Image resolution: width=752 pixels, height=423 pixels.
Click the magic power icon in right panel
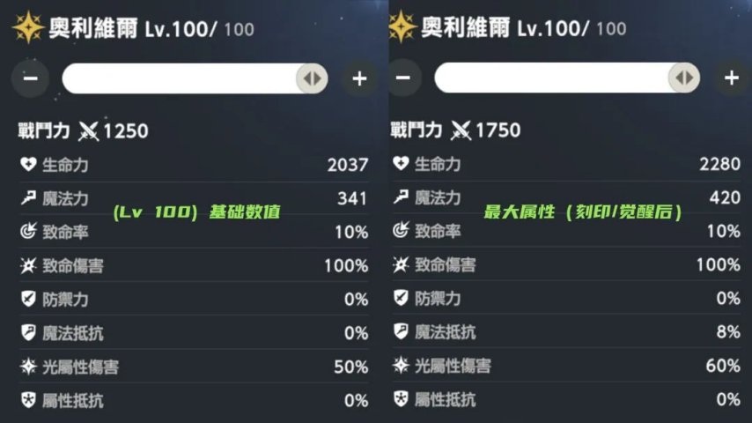(x=401, y=198)
